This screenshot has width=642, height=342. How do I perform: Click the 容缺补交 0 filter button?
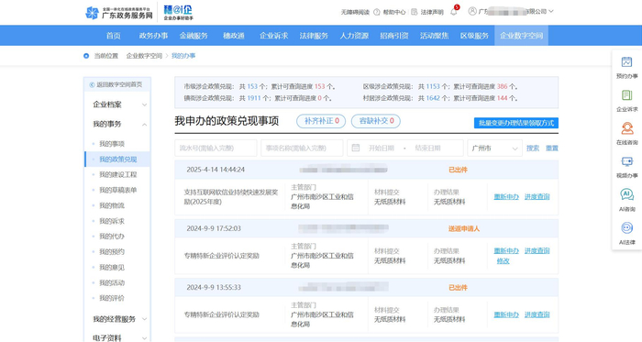[x=376, y=121]
